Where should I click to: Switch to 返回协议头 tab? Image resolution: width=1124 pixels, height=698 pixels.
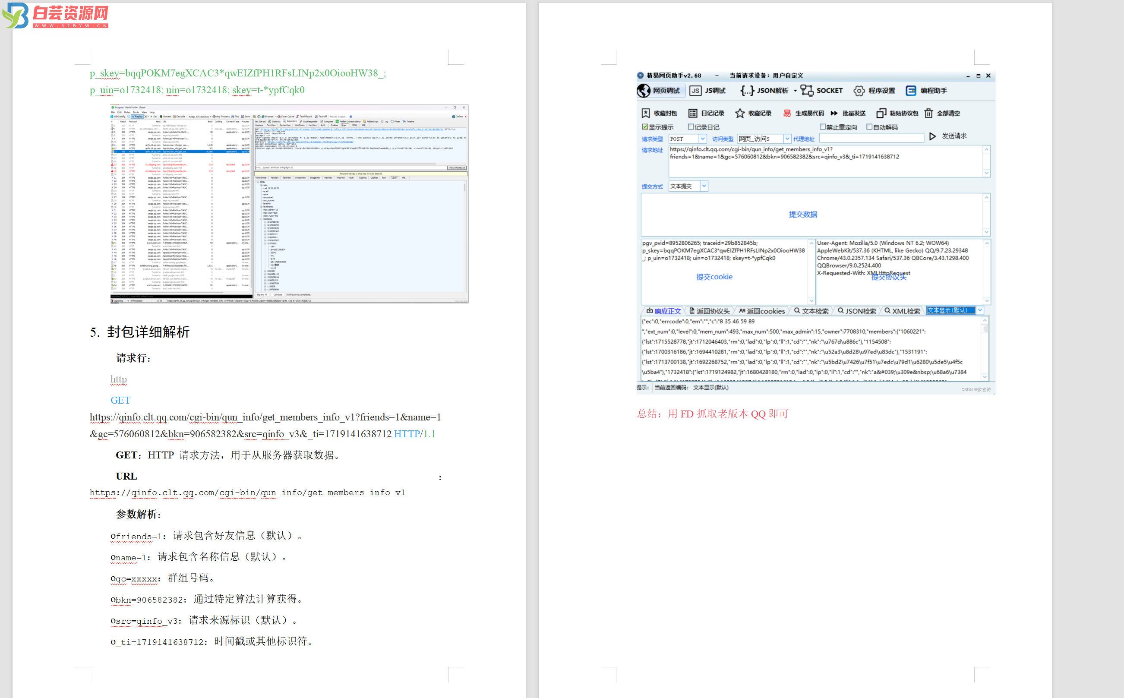tap(710, 311)
